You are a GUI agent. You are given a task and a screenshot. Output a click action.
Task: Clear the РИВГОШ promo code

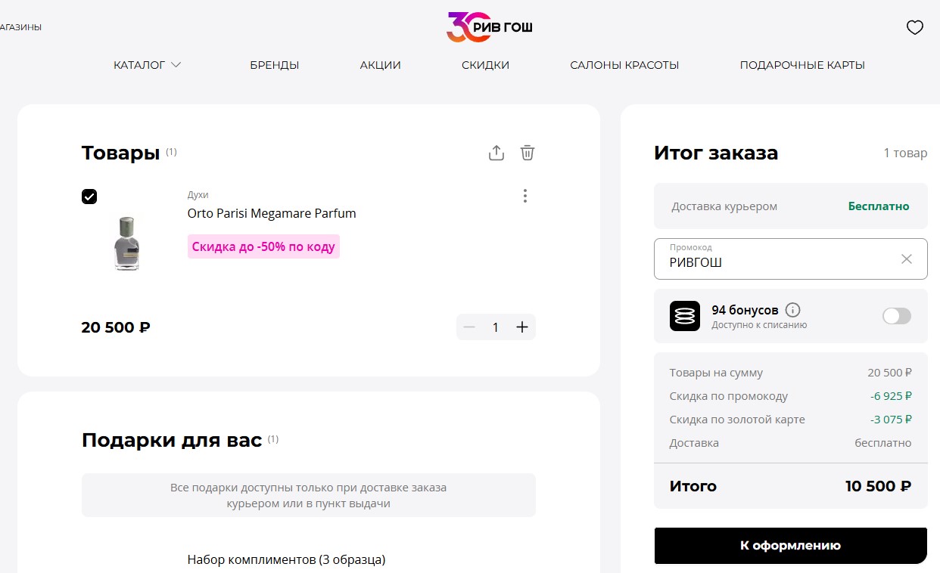(x=907, y=259)
